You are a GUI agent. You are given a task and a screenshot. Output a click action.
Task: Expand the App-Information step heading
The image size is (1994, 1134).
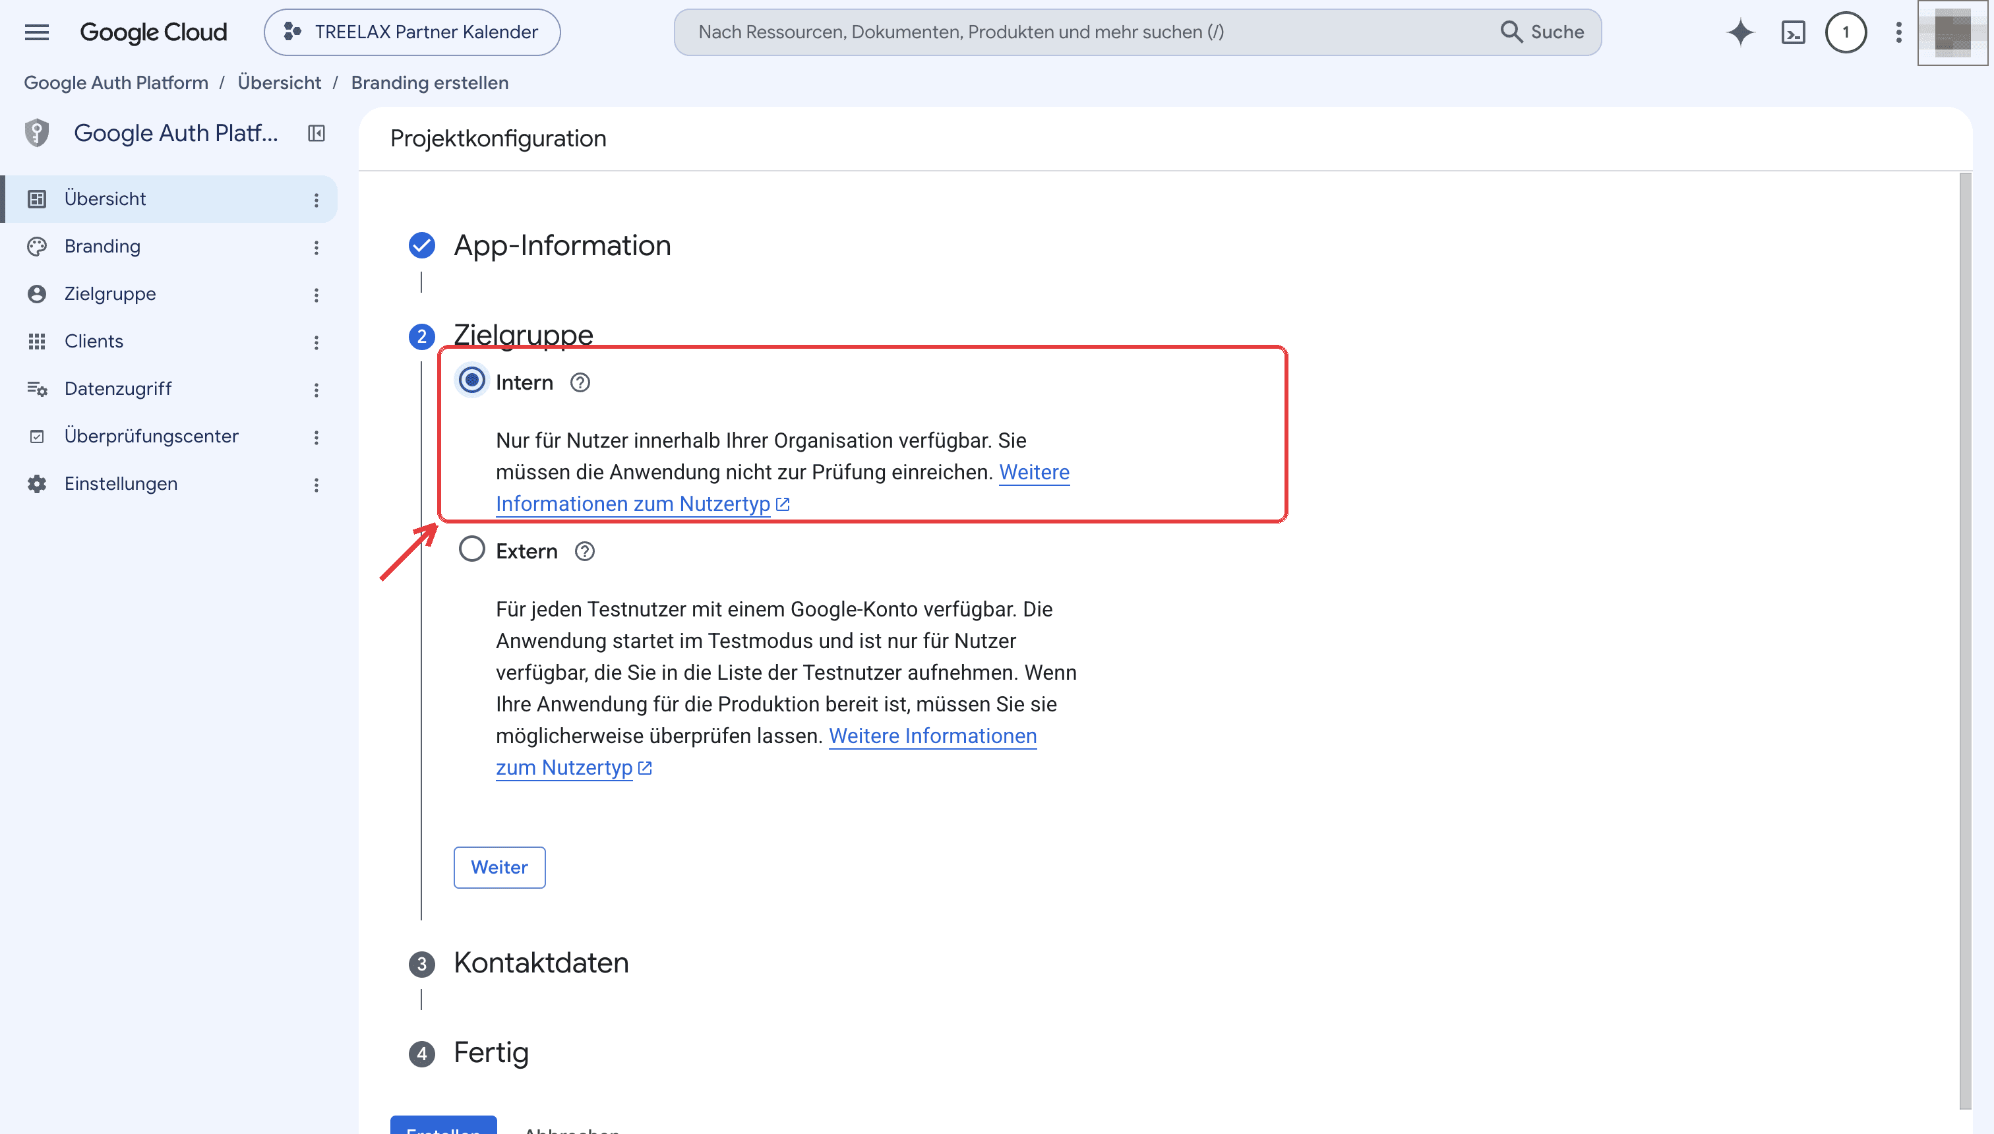tap(562, 245)
